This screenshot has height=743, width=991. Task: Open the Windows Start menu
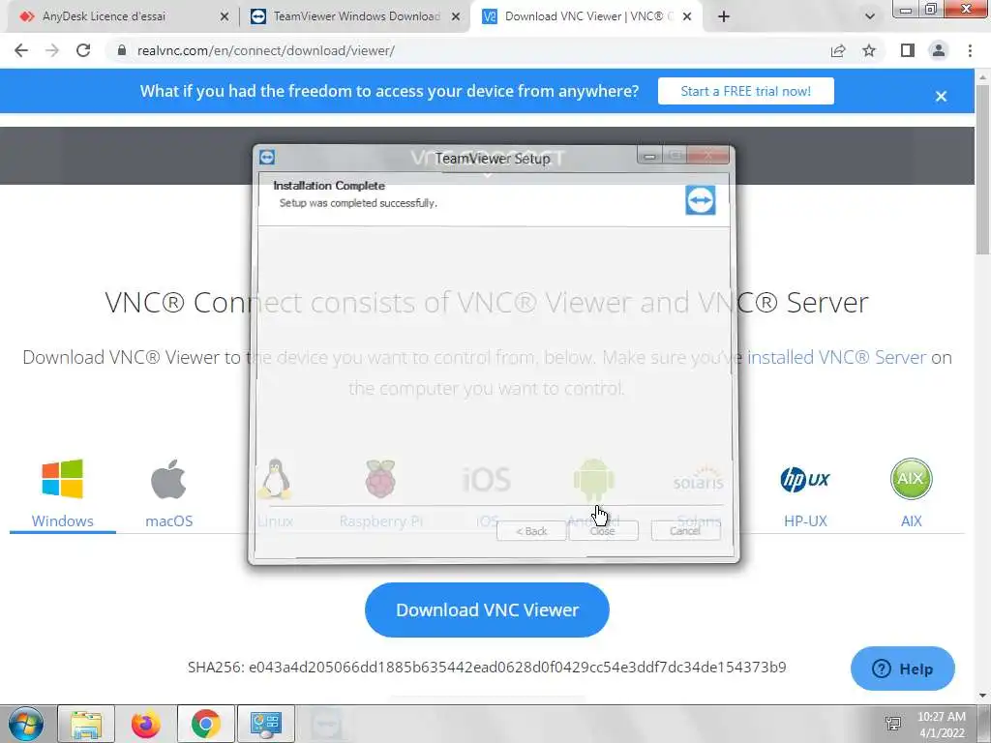coord(25,724)
